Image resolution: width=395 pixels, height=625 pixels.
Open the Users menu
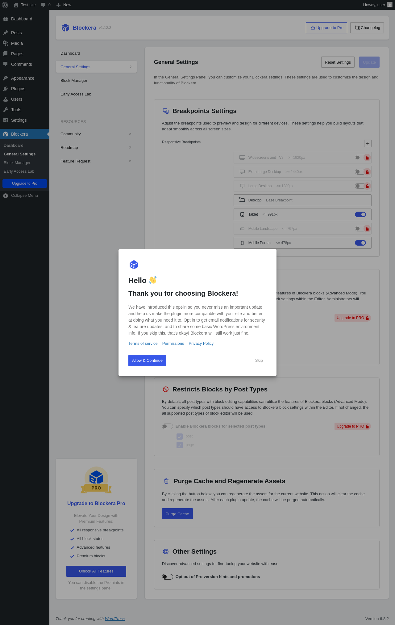coord(25,99)
